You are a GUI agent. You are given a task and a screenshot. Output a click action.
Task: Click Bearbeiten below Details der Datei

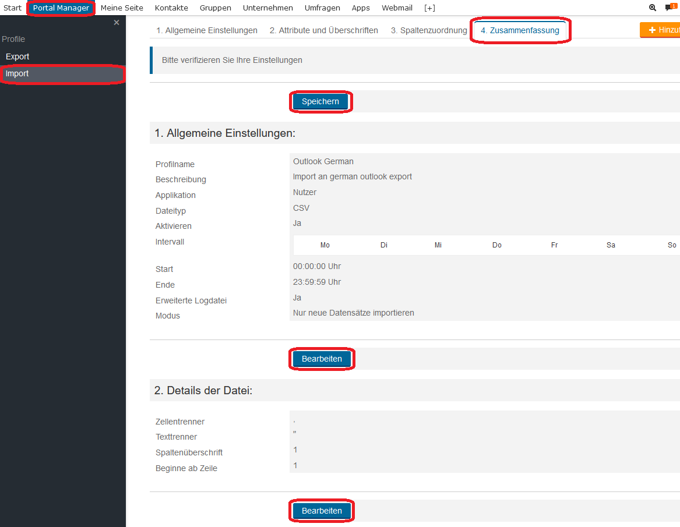coord(322,511)
